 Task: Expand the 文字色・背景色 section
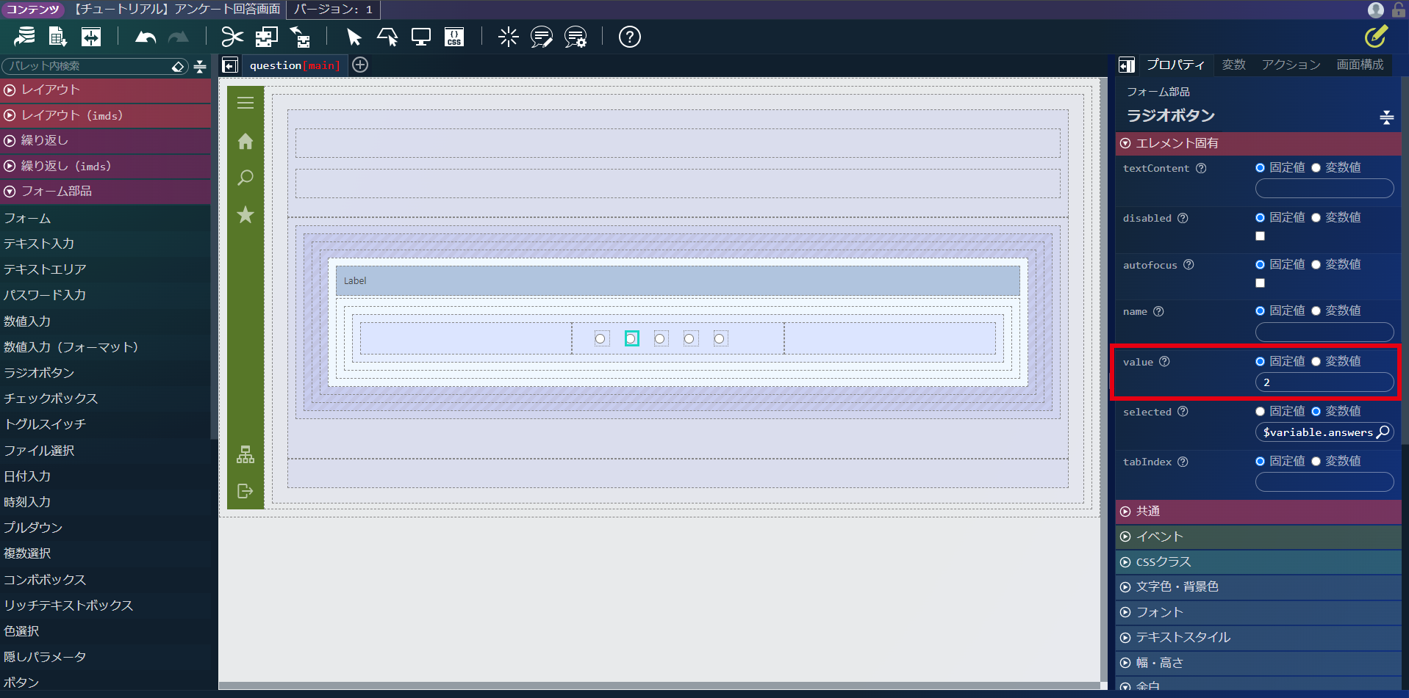tap(1258, 587)
